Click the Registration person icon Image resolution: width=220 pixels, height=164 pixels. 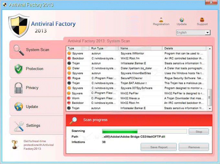click(x=161, y=20)
